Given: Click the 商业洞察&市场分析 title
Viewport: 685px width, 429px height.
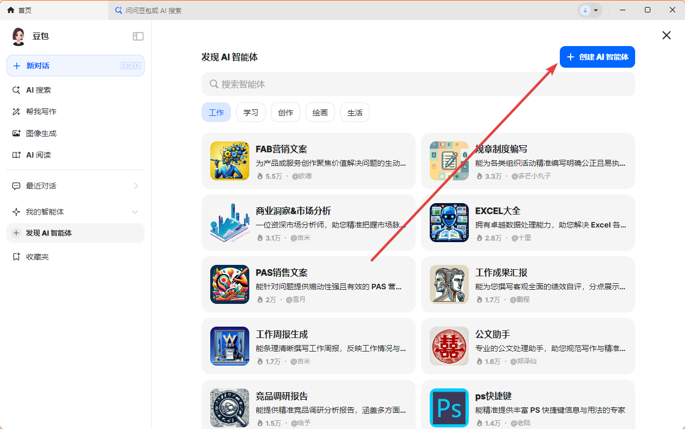Looking at the screenshot, I should point(293,211).
